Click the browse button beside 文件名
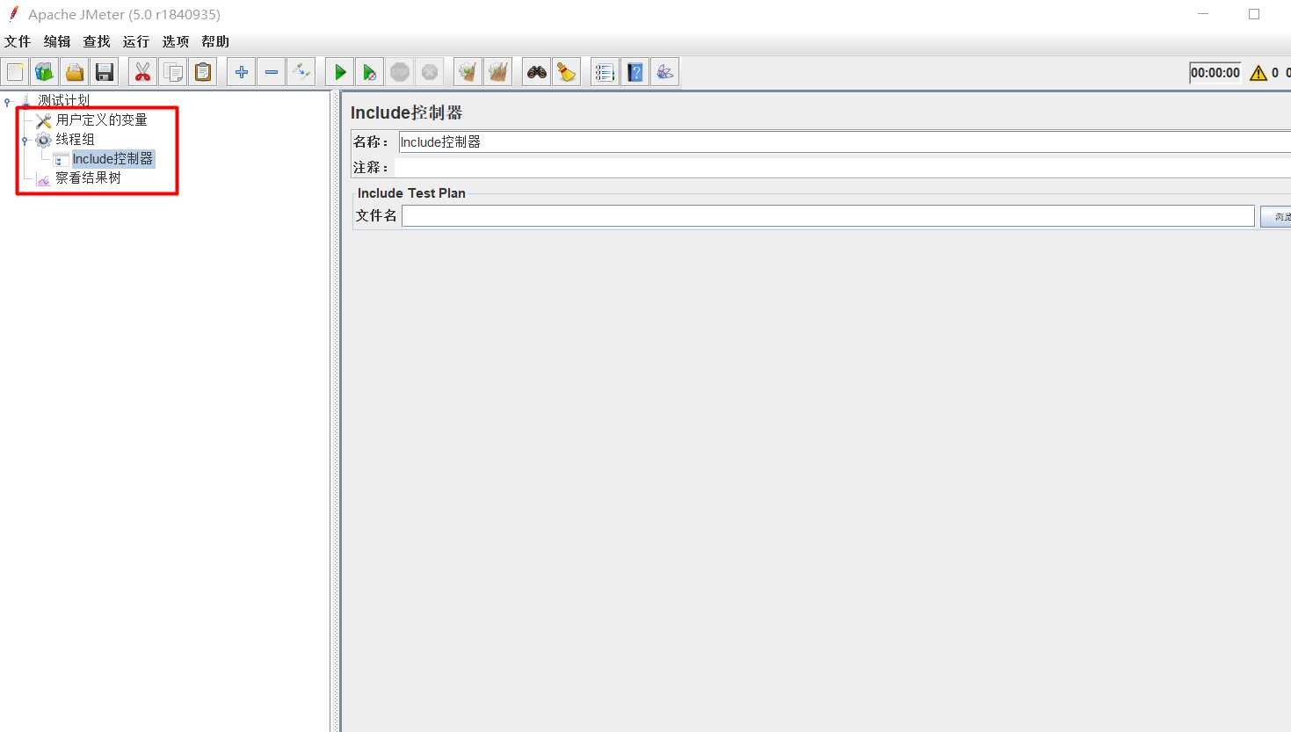The width and height of the screenshot is (1291, 732). pos(1276,216)
